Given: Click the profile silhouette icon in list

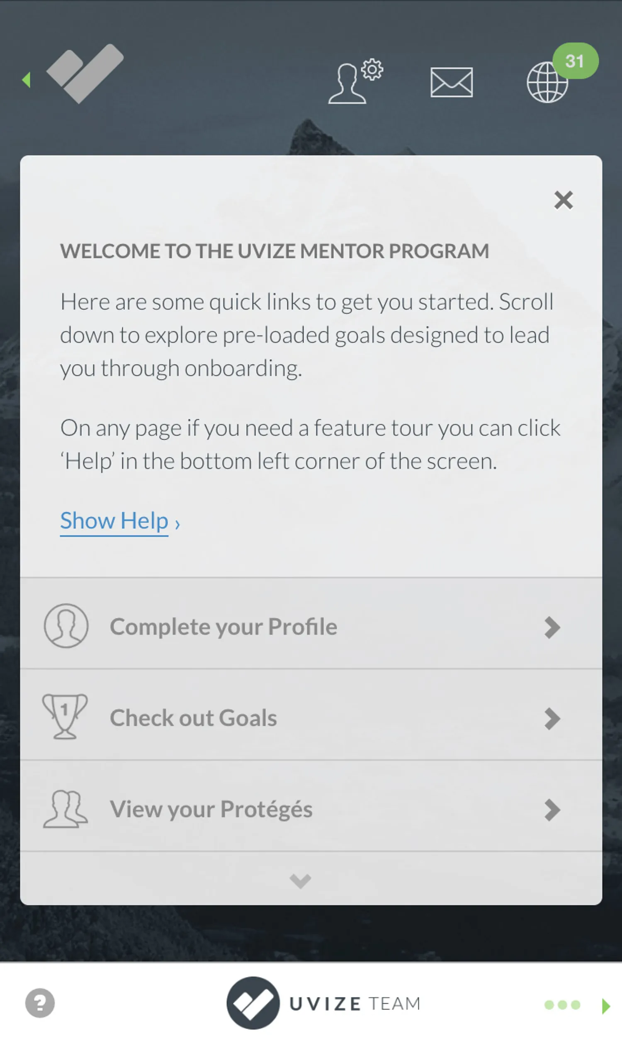Looking at the screenshot, I should [x=66, y=626].
